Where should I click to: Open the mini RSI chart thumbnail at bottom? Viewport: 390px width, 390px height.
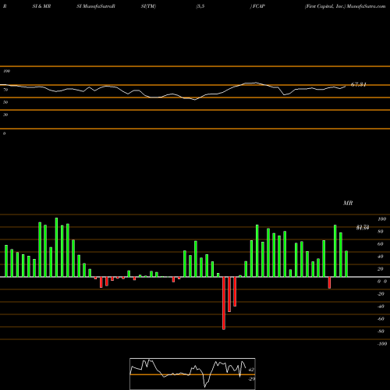pyautogui.click(x=193, y=374)
